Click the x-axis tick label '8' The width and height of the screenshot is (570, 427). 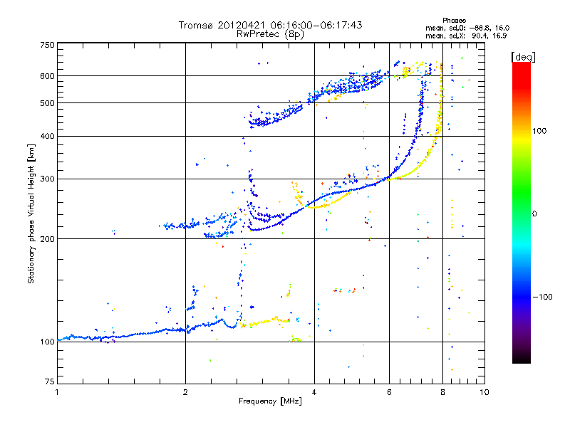click(x=442, y=392)
